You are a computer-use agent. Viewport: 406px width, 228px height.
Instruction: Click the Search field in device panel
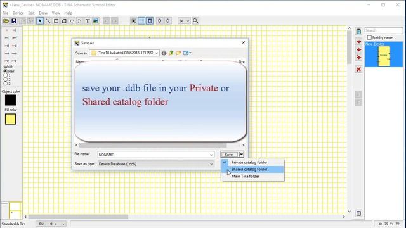384,30
